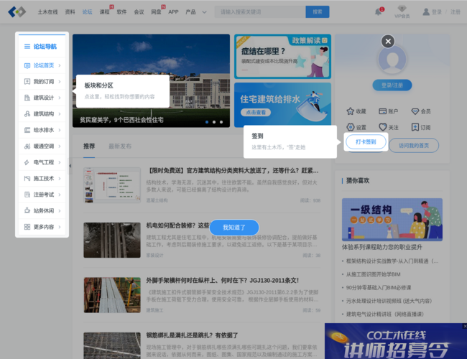Expand chevron next to 更多内容
This screenshot has width=467, height=359.
click(60, 227)
